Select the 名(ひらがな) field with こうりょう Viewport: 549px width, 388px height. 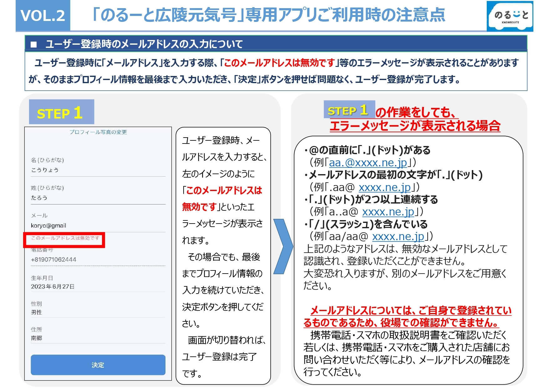click(98, 166)
